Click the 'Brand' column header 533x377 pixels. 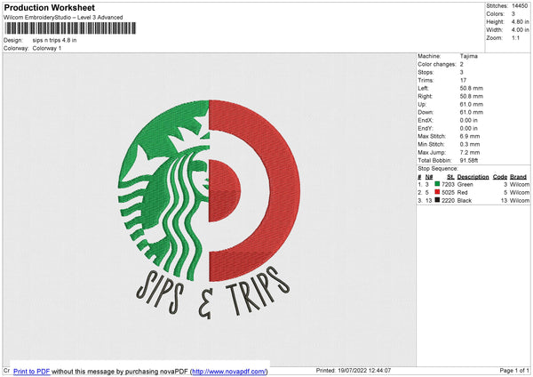click(518, 177)
